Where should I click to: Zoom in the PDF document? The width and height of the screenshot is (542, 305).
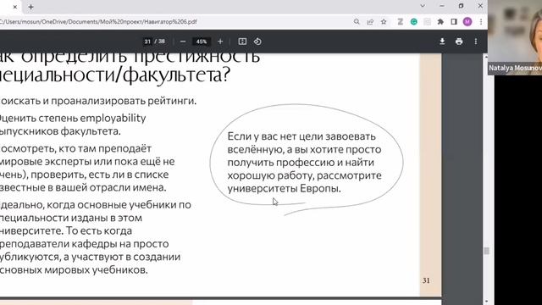(220, 42)
